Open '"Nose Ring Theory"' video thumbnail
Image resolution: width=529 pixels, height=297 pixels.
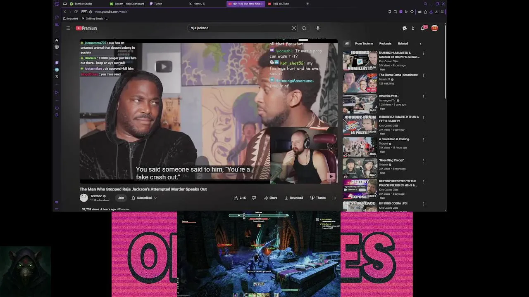[x=360, y=167]
